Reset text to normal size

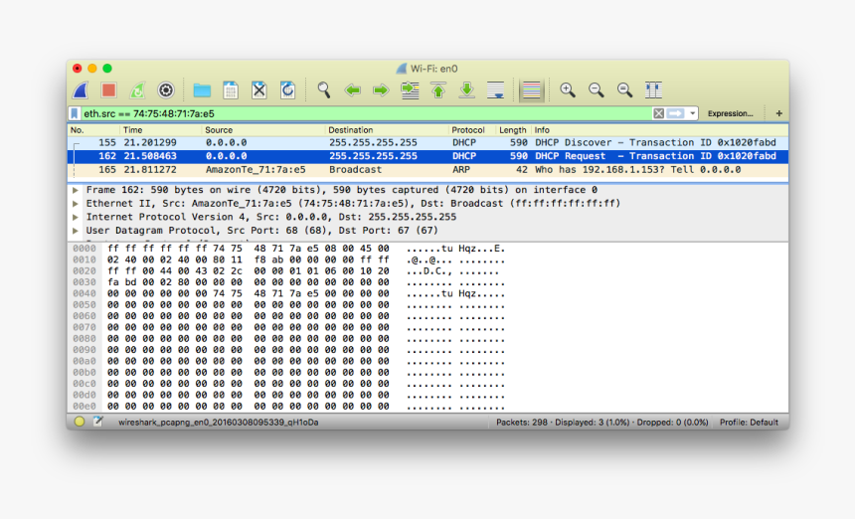624,89
